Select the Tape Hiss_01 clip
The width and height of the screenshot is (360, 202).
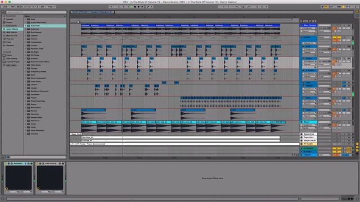tap(181, 137)
